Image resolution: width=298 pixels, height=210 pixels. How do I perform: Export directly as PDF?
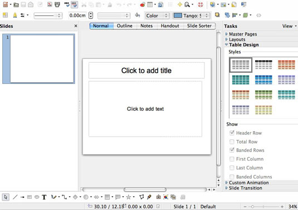coord(50,4)
